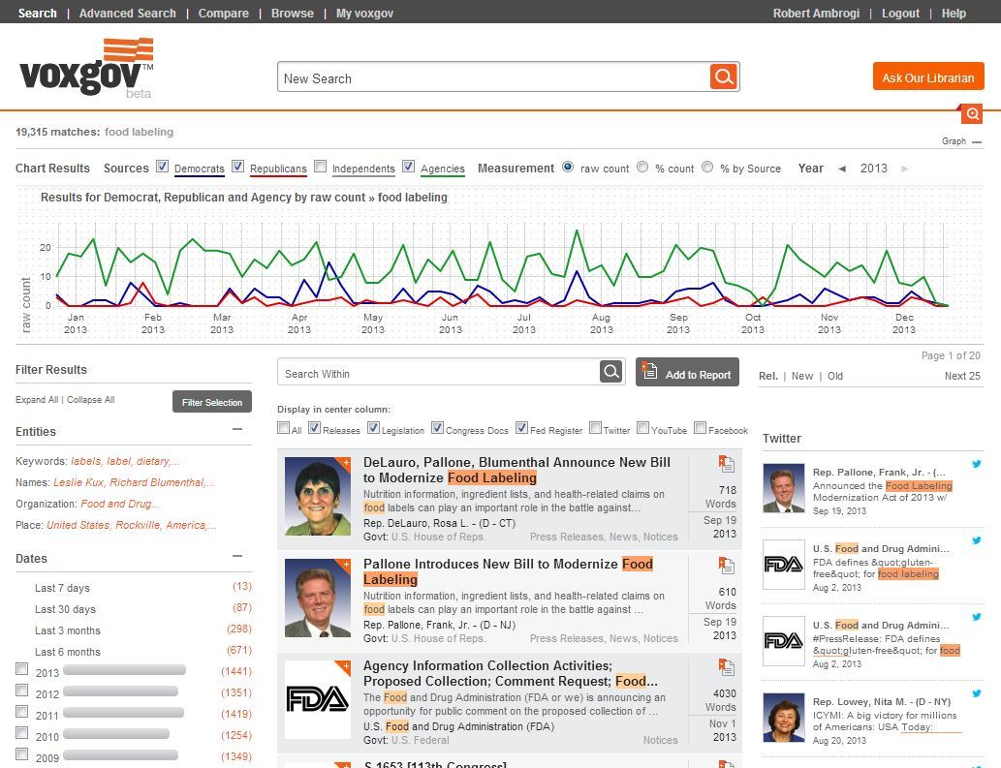Viewport: 1001px width, 768px height.
Task: Click Twitter bird icon on FDA PressRelease tweet
Action: [977, 617]
